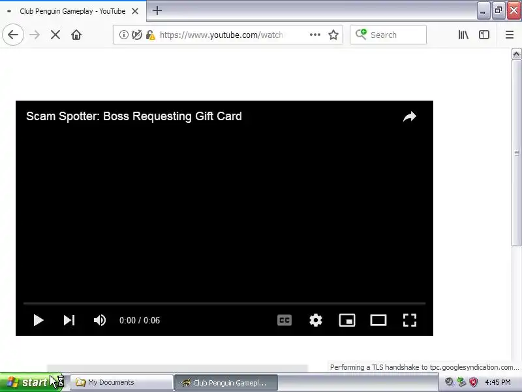Select the Club Penguin Gameplay - YouTube tab
This screenshot has width=522, height=392.
(72, 11)
